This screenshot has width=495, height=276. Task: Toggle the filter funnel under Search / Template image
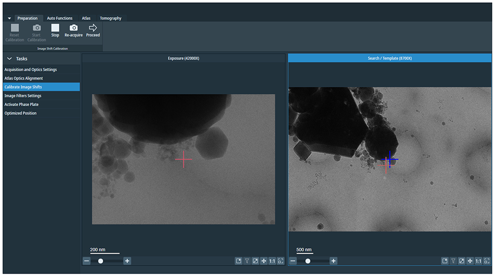(x=453, y=261)
